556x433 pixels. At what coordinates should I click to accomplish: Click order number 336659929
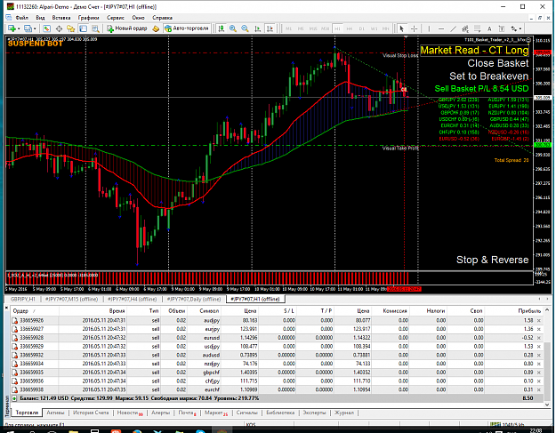coord(31,347)
